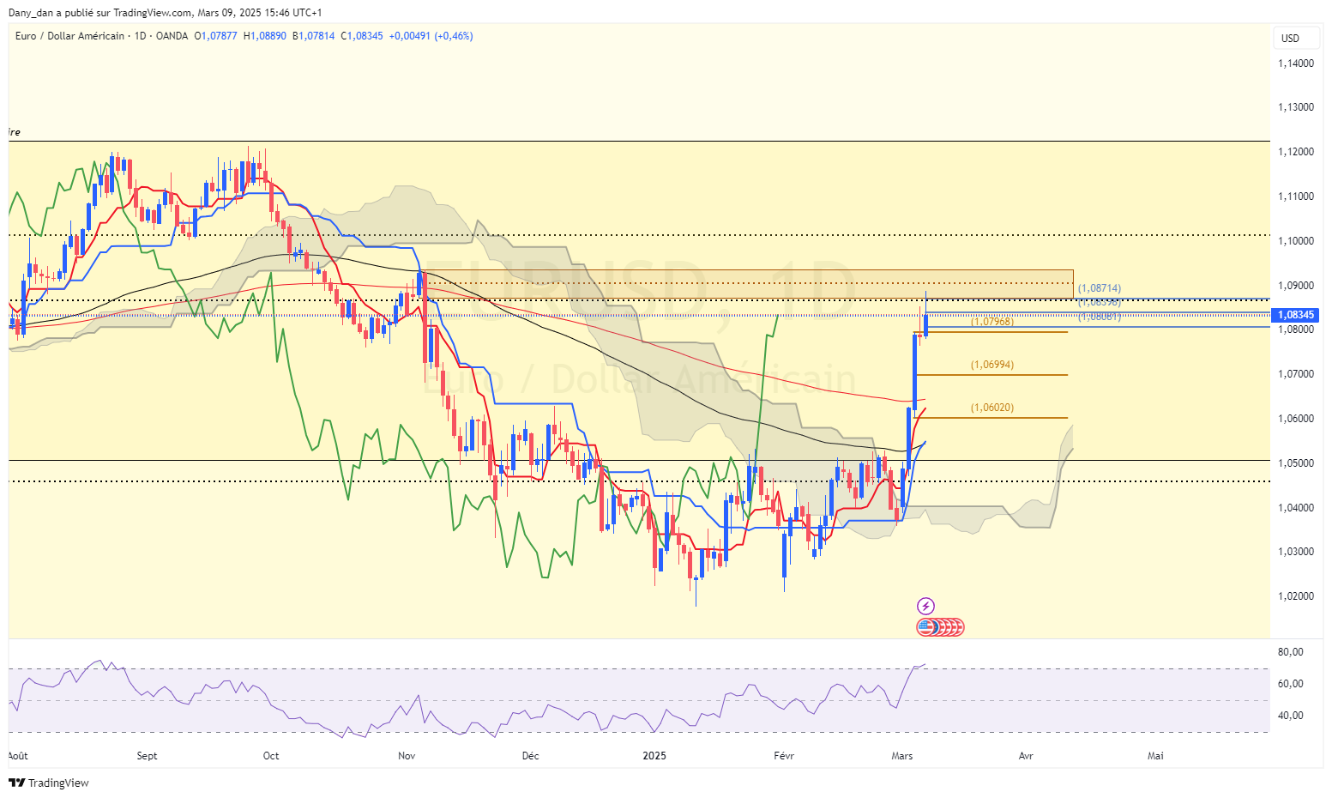
Task: Click the 2025 label on the time axis
Action: pos(654,756)
